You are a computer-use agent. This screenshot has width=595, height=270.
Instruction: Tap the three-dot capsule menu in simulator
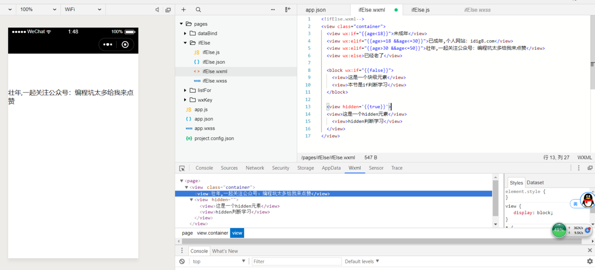108,45
